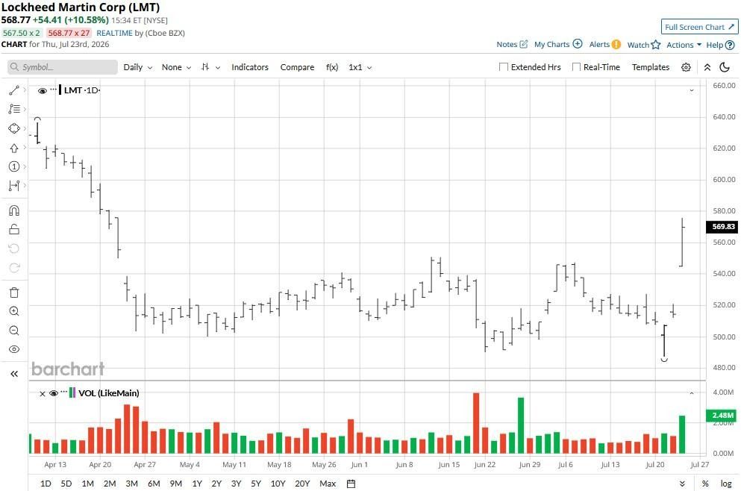Toggle percent scale button
This screenshot has width=741, height=491.
click(x=705, y=484)
